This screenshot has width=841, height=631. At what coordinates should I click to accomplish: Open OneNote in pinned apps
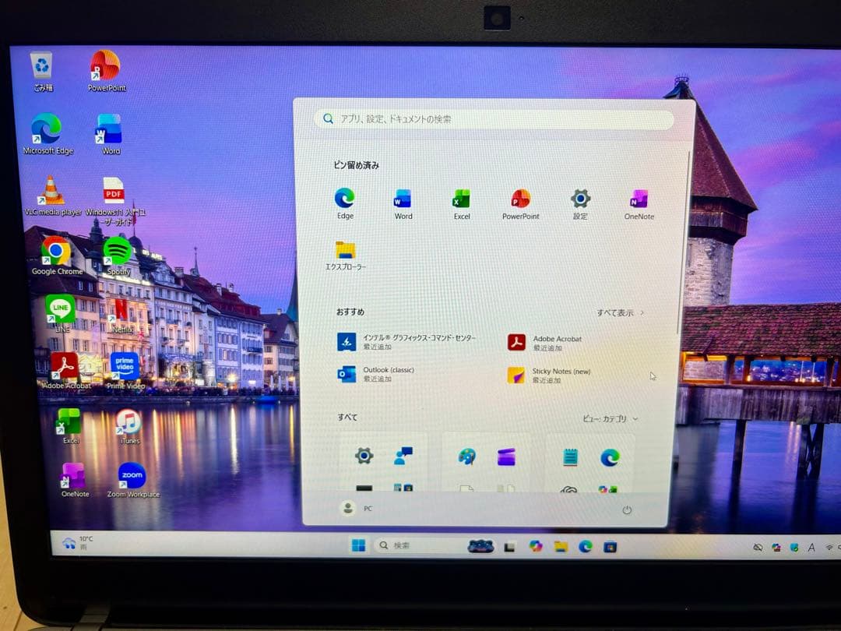pos(639,204)
